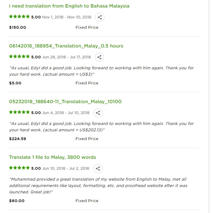
Task: Click the stars for the $60.00 job
Action: [19, 168]
